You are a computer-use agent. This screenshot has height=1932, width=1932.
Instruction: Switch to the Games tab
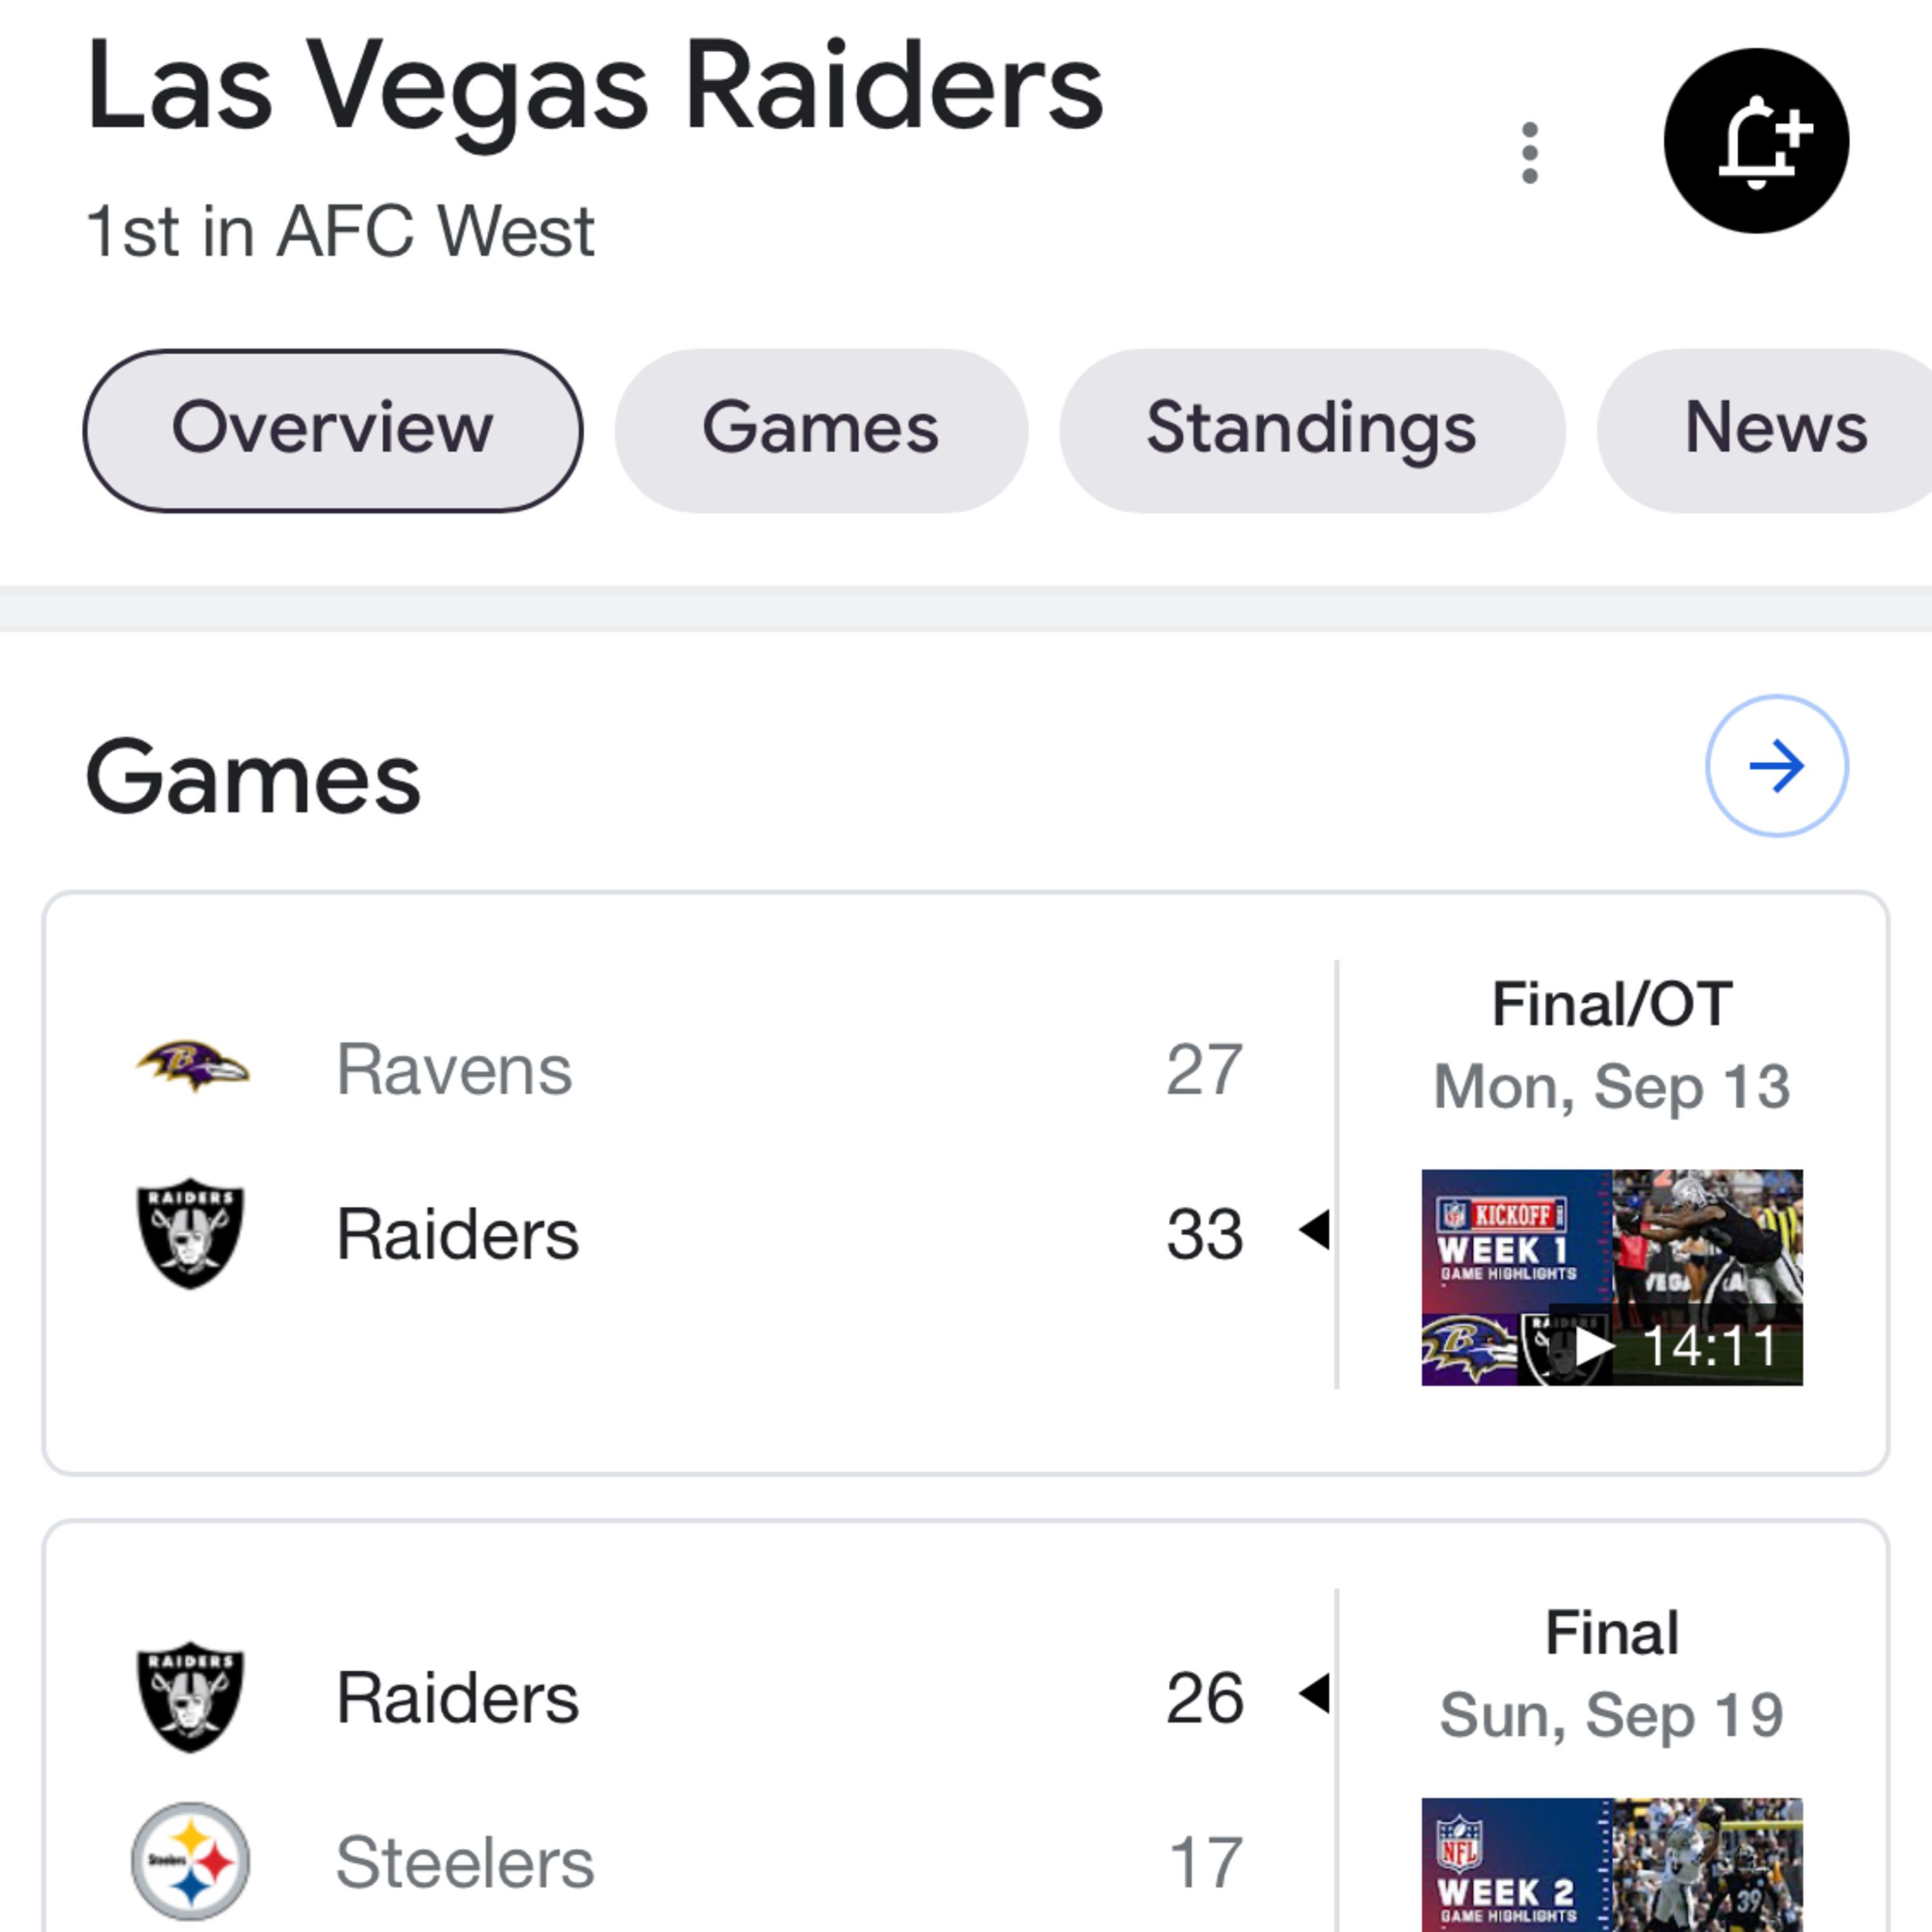(821, 430)
